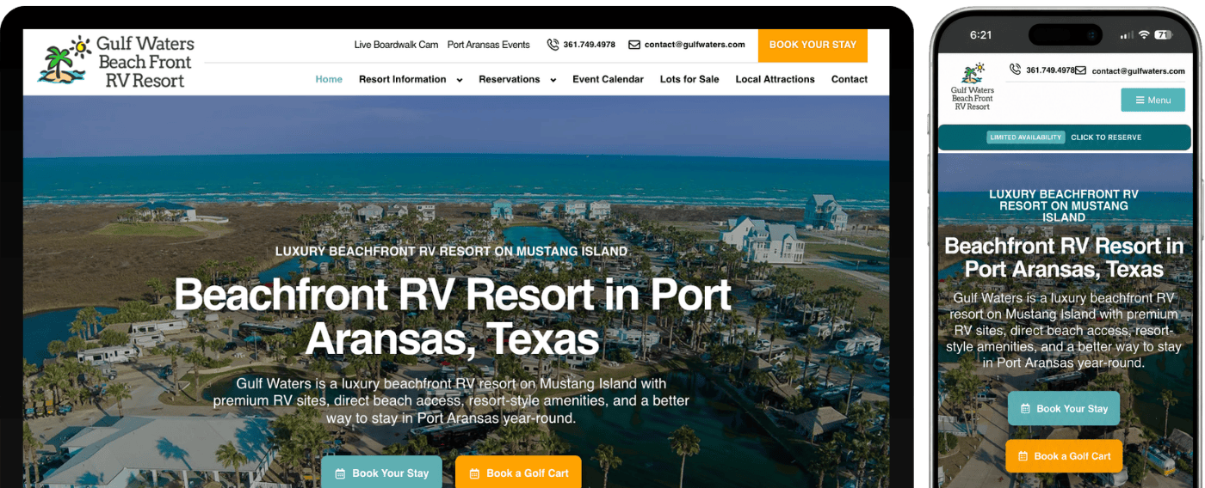Viewport: 1205px width, 488px height.
Task: Tap the Menu button on mobile
Action: 1152,100
